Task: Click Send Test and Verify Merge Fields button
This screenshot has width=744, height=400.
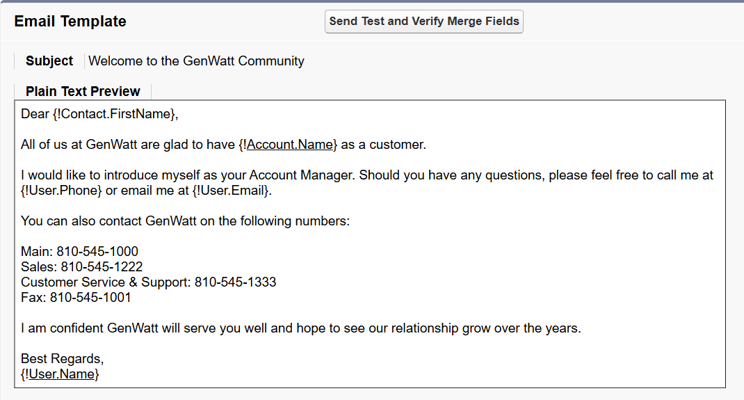Action: (x=423, y=22)
